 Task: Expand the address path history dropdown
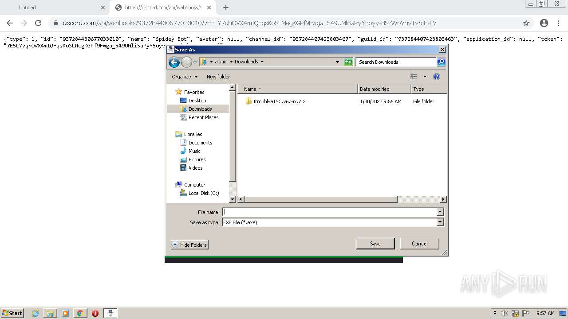(337, 62)
